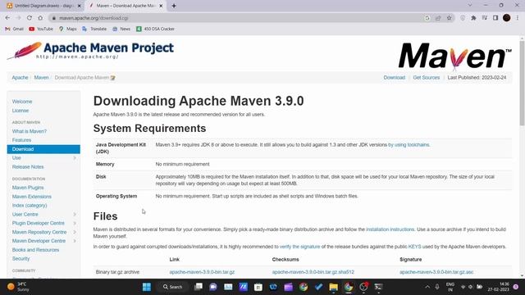Open the browser home page

point(40,18)
